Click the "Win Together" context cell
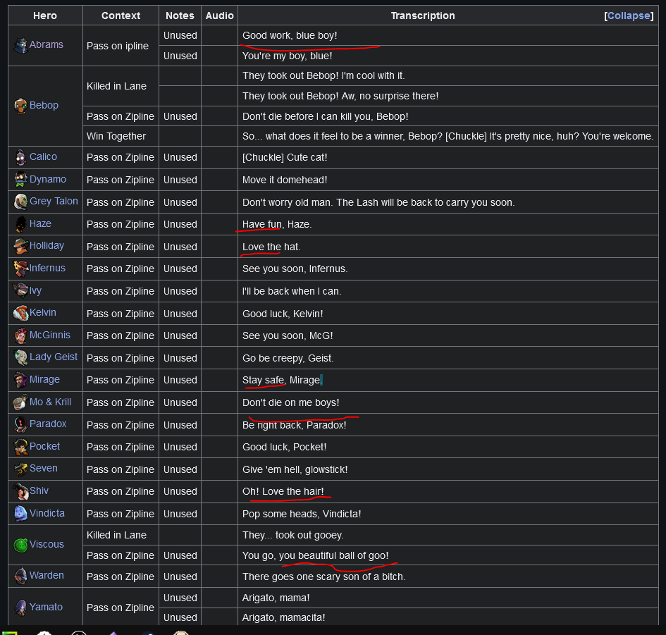This screenshot has width=666, height=635. point(121,136)
